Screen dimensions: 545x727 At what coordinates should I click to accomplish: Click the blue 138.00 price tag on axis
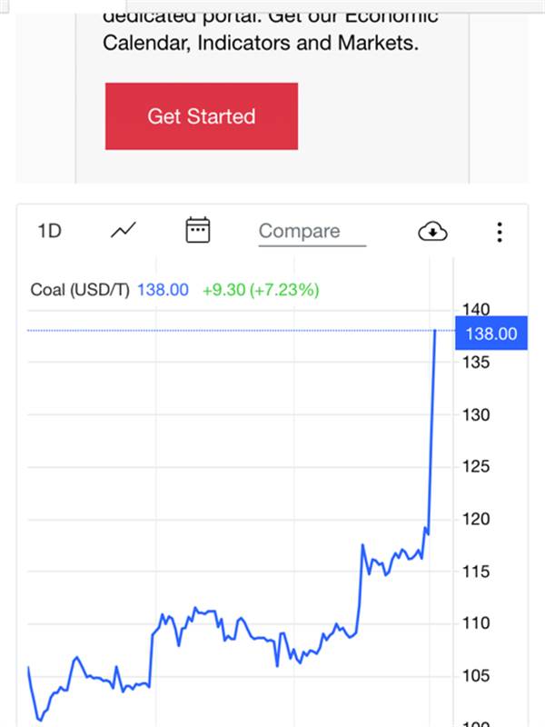(490, 334)
